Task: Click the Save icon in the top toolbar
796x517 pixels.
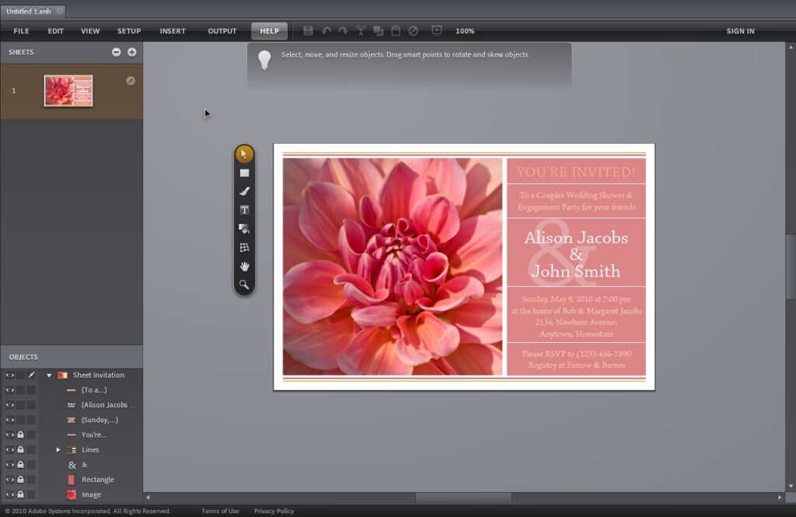Action: [308, 31]
